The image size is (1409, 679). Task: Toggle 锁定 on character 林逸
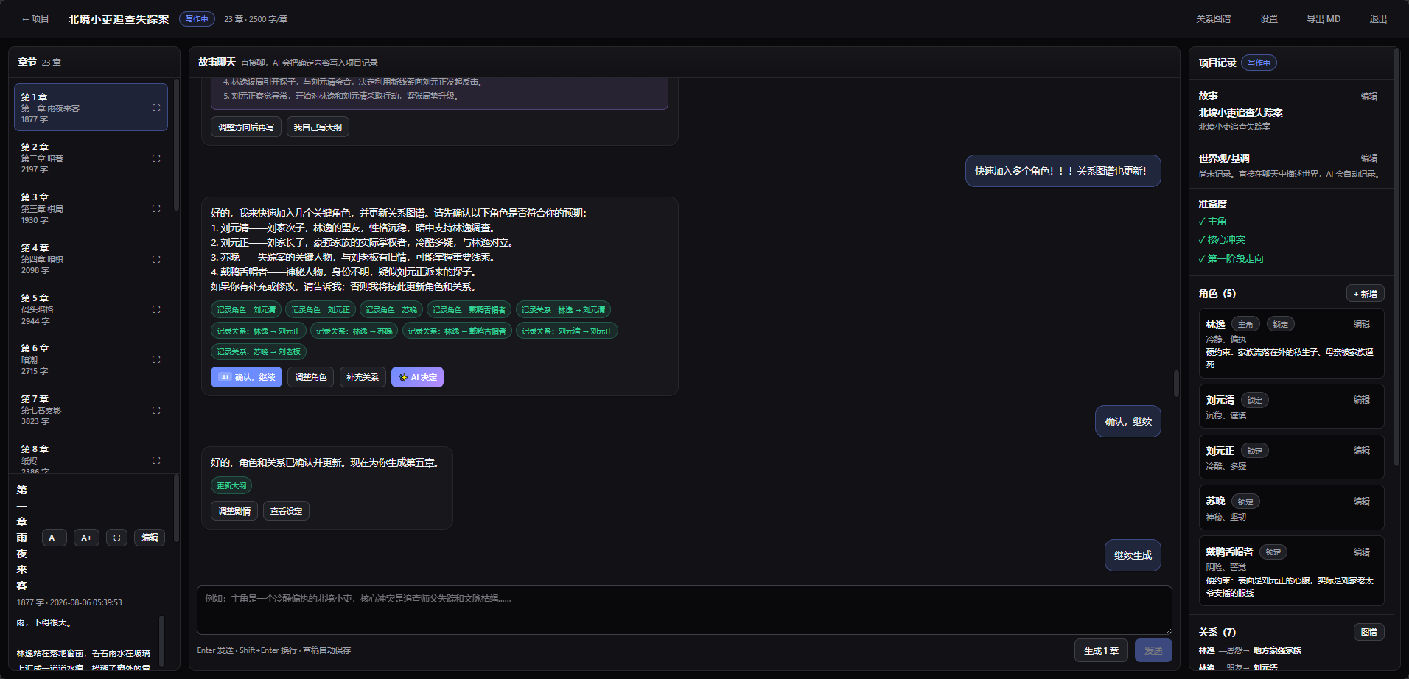click(x=1281, y=325)
